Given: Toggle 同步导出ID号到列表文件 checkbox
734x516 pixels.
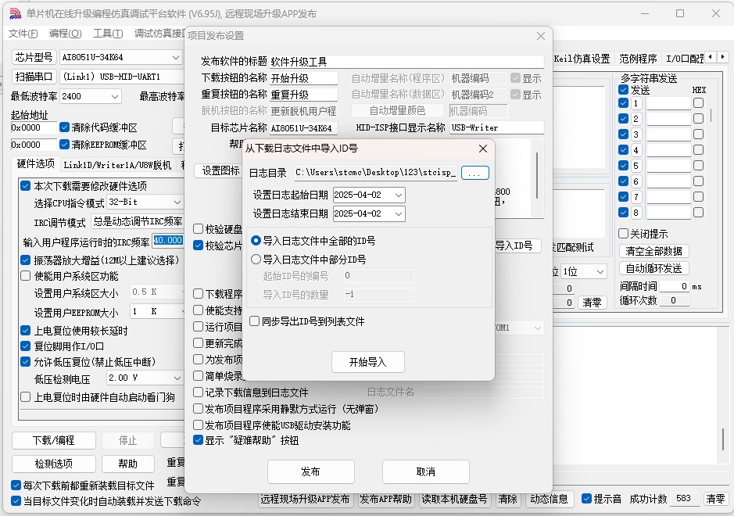Looking at the screenshot, I should click(307, 321).
